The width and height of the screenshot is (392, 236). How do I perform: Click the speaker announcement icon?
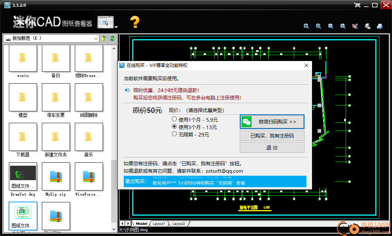(127, 90)
